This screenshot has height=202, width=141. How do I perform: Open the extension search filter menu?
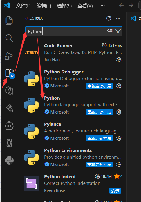click(118, 31)
